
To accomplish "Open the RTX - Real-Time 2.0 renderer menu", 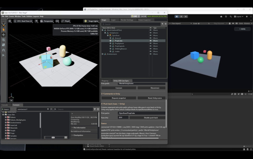I will point(23,21).
